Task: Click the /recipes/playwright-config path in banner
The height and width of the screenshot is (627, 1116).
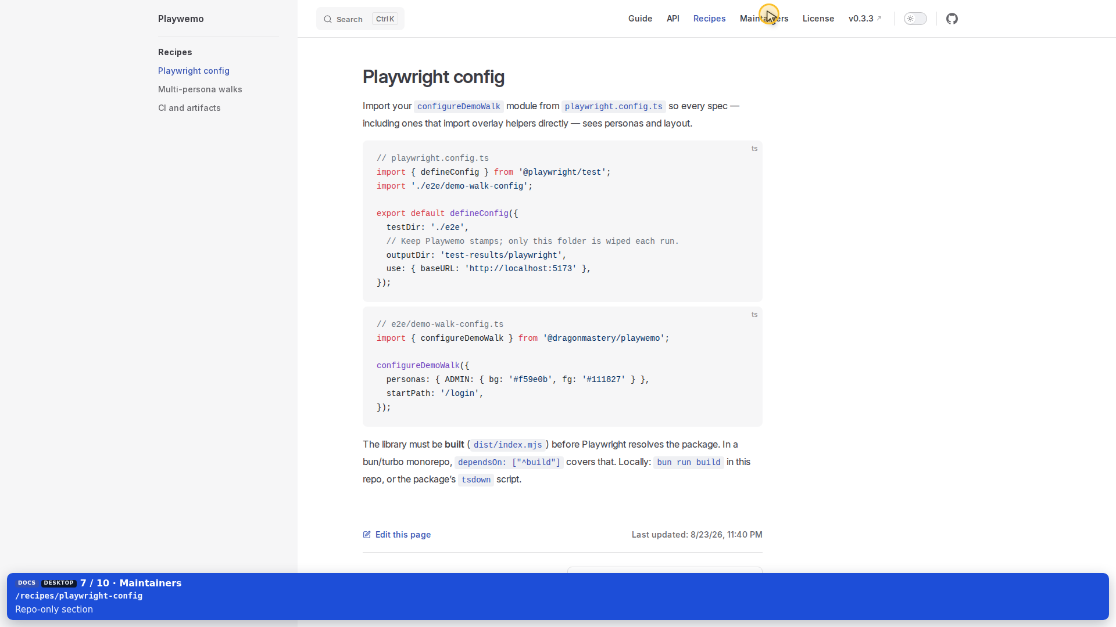Action: click(x=79, y=596)
